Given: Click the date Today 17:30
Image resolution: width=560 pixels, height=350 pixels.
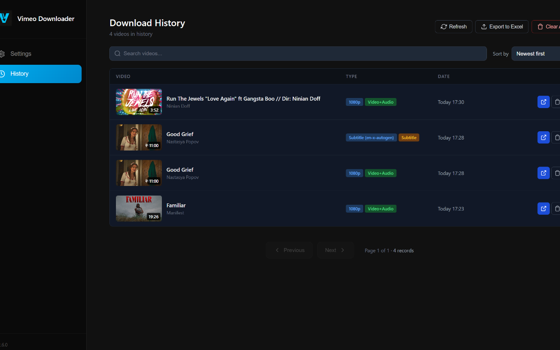Looking at the screenshot, I should (451, 102).
